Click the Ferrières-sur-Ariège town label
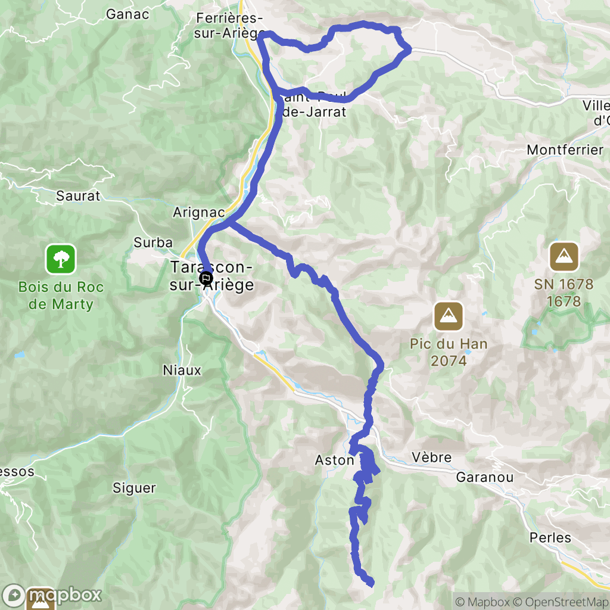Image resolution: width=610 pixels, height=610 pixels. (229, 26)
